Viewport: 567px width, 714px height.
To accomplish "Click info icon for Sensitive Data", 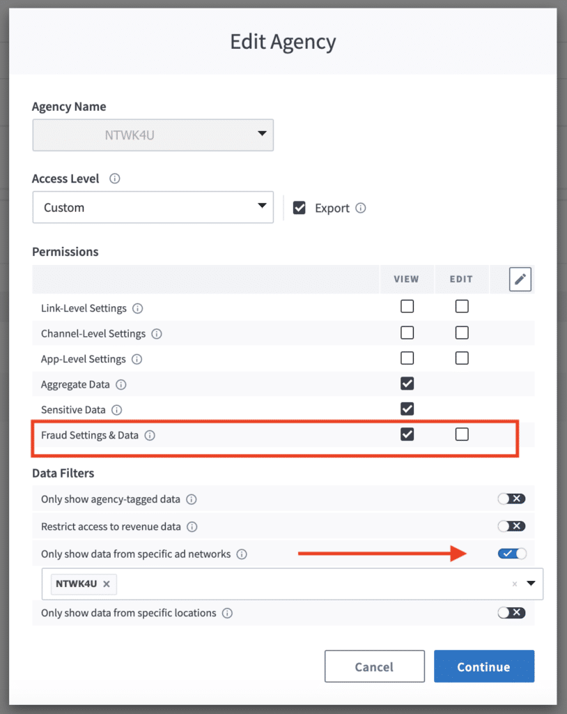I will (117, 410).
